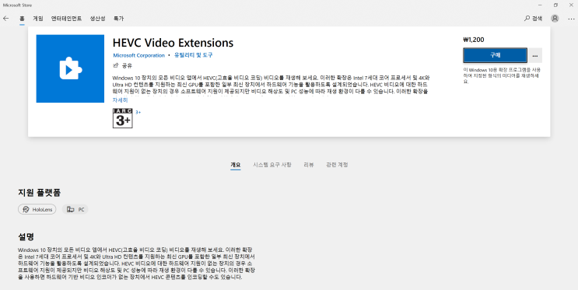
Task: Open the Microsoft Corporation publisher link
Action: coord(139,55)
